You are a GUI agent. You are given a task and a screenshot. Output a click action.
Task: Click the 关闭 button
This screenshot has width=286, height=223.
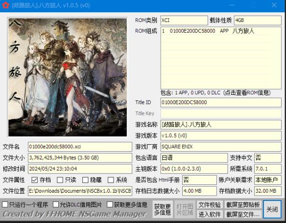[x=272, y=209]
